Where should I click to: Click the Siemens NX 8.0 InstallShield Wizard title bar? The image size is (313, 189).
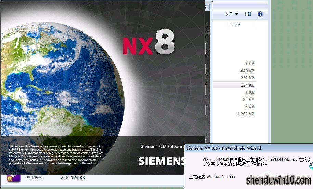coord(249,148)
